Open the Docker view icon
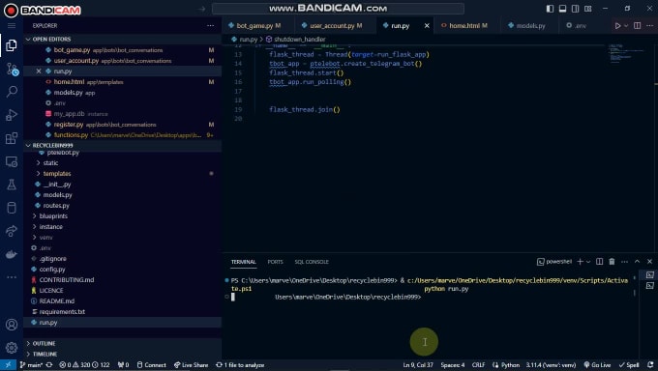 [x=12, y=254]
